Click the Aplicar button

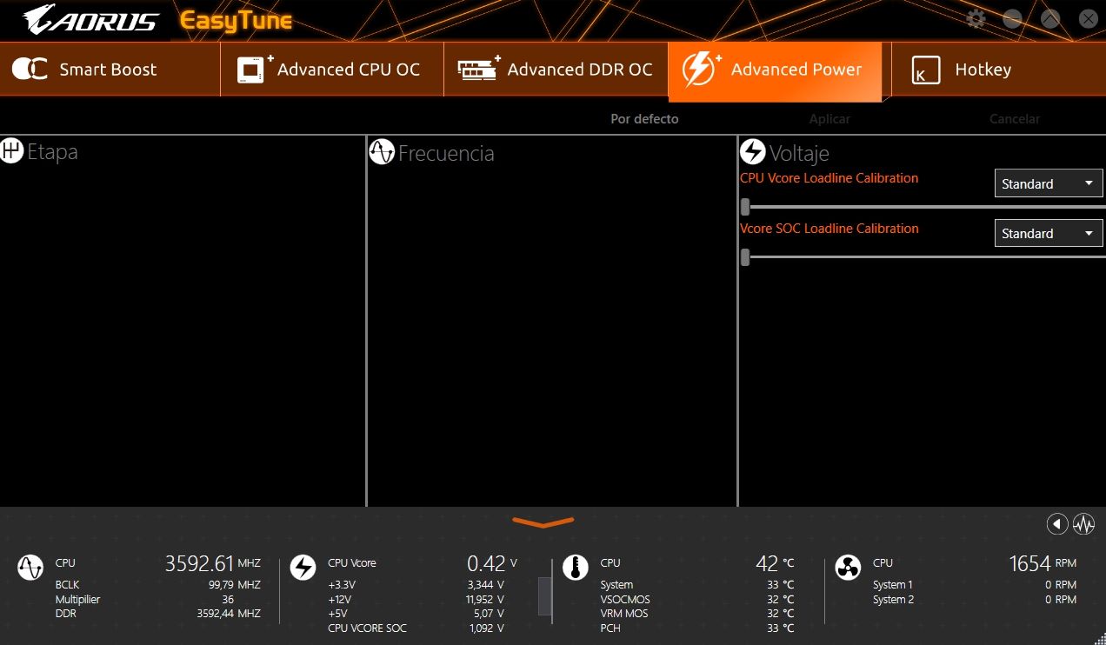(829, 119)
